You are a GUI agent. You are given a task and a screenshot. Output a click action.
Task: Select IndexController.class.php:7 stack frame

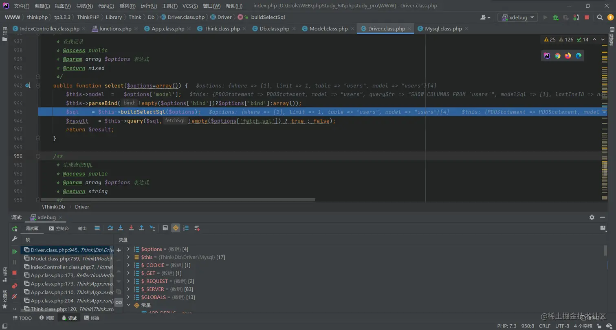tap(68, 267)
